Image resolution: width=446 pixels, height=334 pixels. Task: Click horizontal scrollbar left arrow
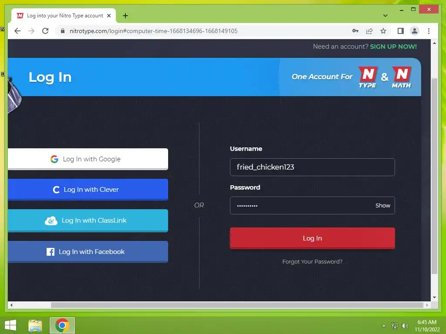[x=11, y=305]
